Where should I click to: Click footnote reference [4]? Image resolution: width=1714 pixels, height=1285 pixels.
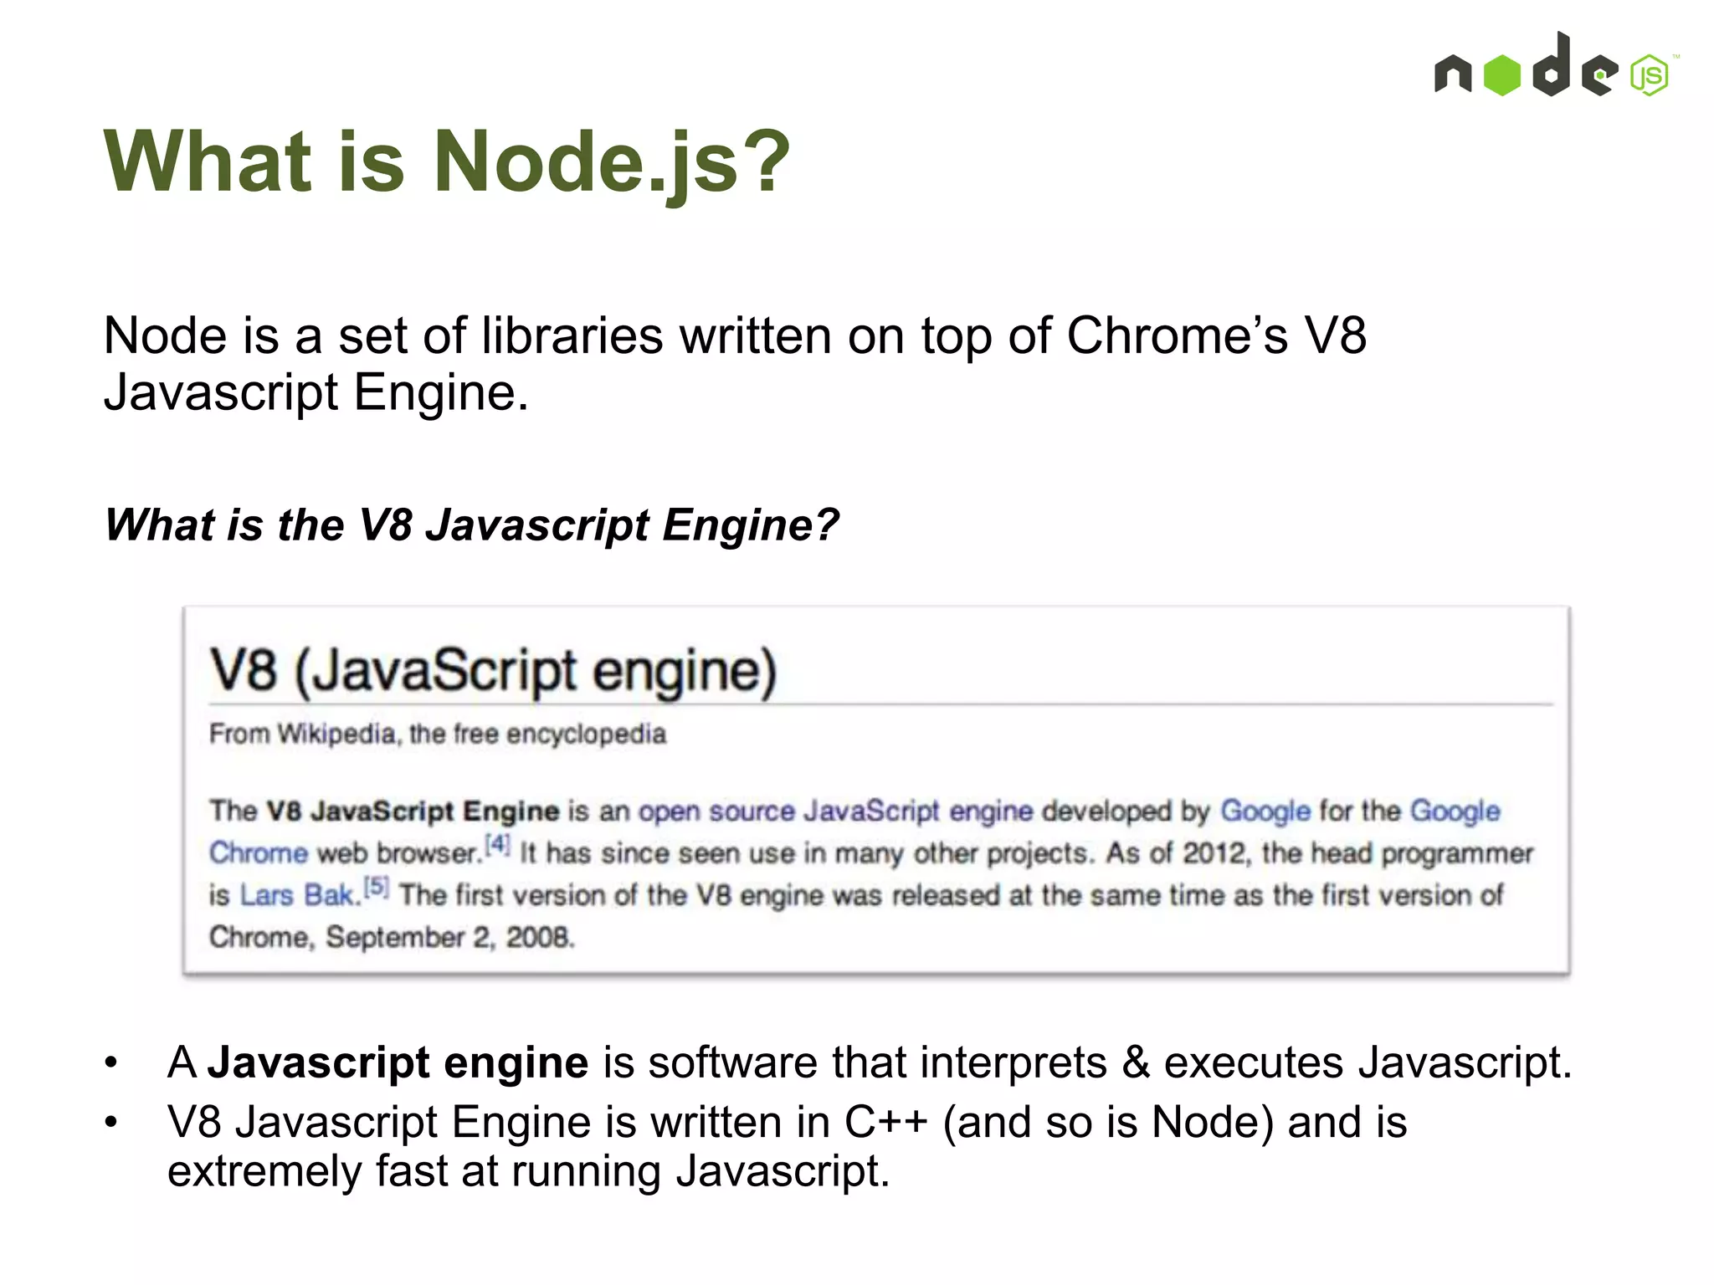click(x=498, y=844)
